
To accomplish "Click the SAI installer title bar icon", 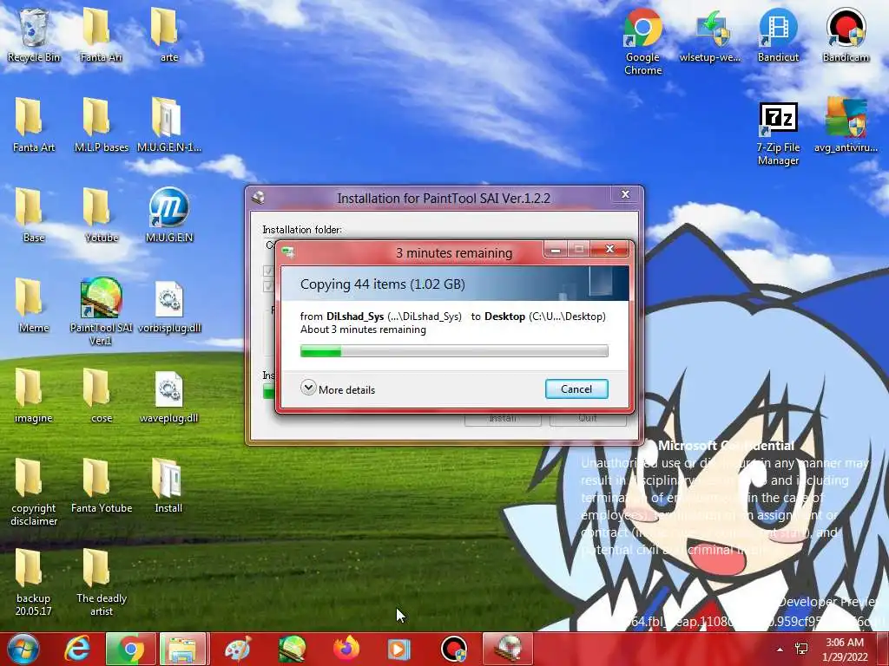I will 259,197.
